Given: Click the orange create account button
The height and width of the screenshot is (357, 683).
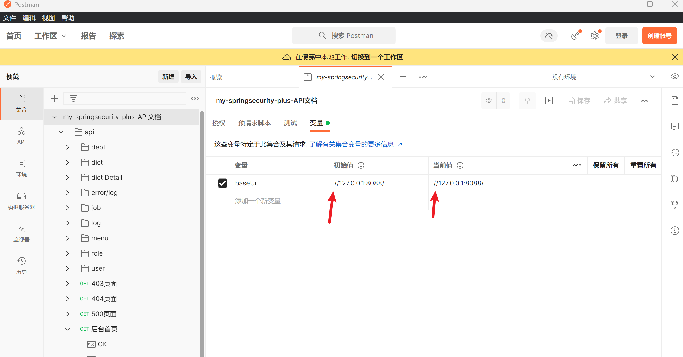Looking at the screenshot, I should (x=659, y=36).
